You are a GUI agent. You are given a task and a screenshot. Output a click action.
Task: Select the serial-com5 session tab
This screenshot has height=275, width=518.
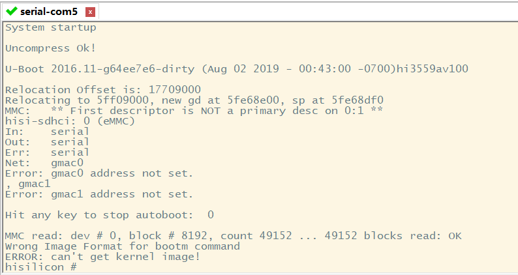[48, 11]
